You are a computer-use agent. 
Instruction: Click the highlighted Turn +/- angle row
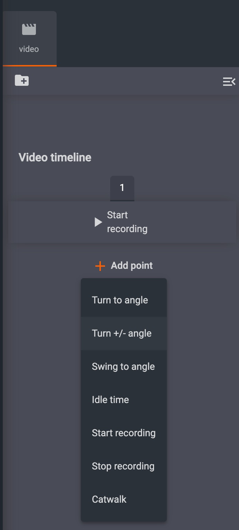[x=121, y=333]
